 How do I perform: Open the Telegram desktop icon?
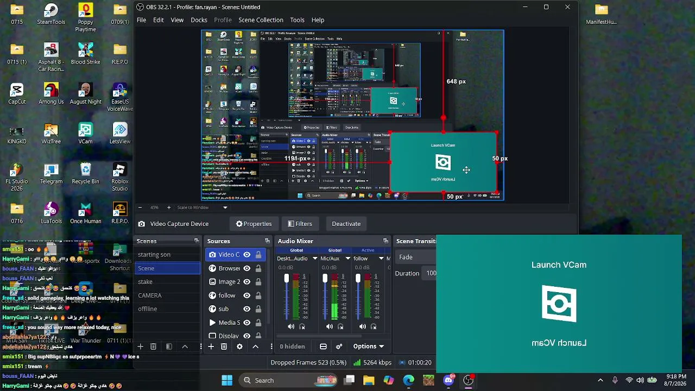[x=51, y=174]
